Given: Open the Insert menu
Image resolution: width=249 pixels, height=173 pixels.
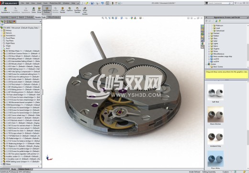Looking at the screenshot, I should [x=39, y=3].
